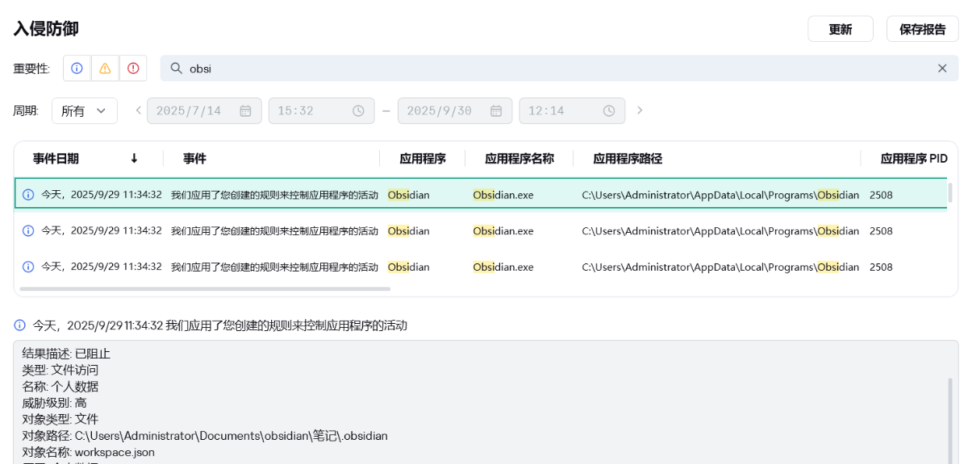The image size is (968, 464).
Task: Click the 应用程序 column header
Action: [423, 159]
